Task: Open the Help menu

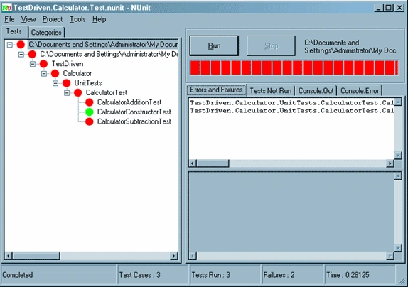Action: (99, 19)
